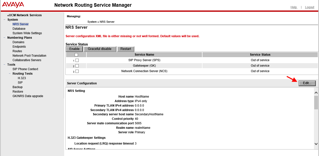This screenshot has height=156, width=319.
Task: Go back to UCM Network Services
Action: pyautogui.click(x=25, y=15)
